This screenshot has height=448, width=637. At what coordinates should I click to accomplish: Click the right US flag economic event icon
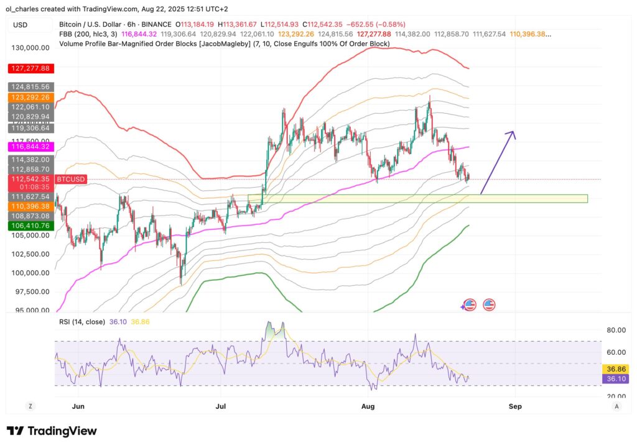coord(489,304)
